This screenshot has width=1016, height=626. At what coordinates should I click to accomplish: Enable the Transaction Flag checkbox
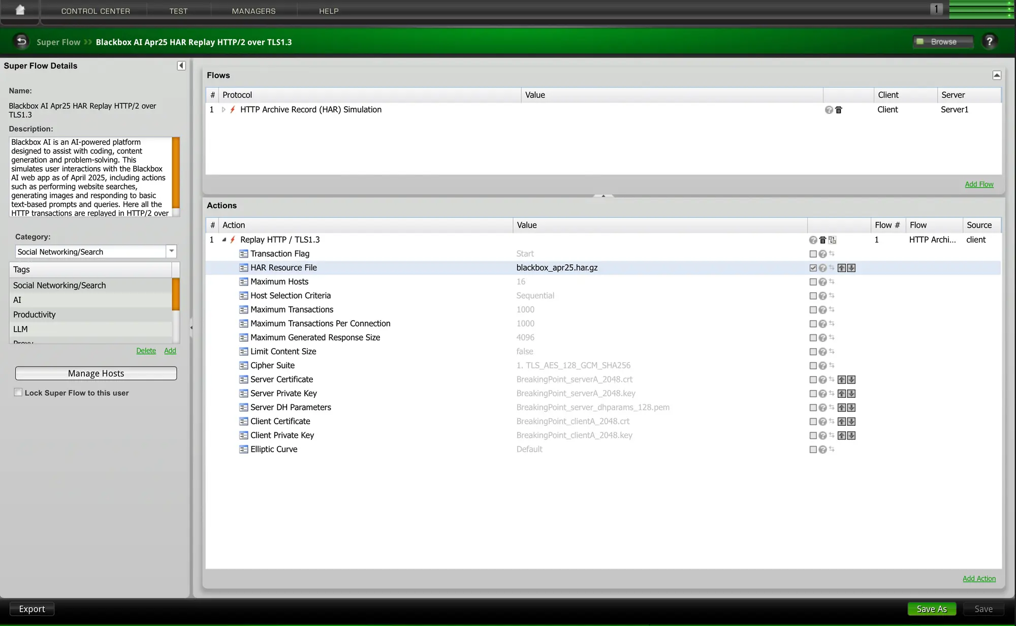[813, 254]
